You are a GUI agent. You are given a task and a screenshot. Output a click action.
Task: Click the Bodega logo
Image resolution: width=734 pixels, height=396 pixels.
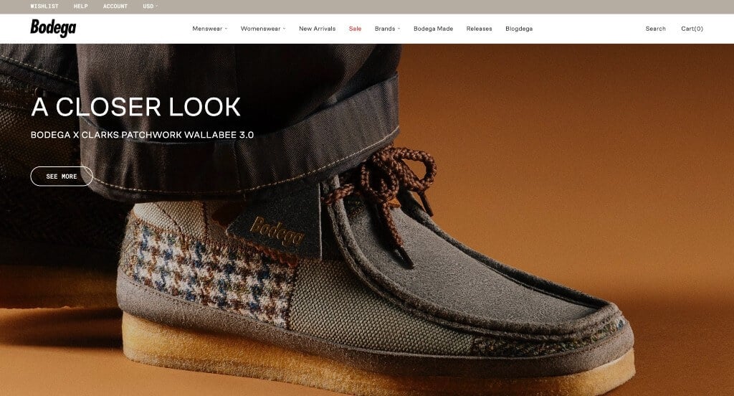(x=53, y=28)
